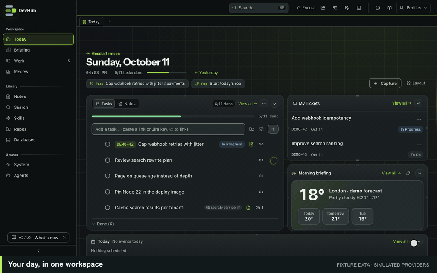The height and width of the screenshot is (273, 437).
Task: Open Tasks widget more options ellipsis
Action: [x=264, y=104]
